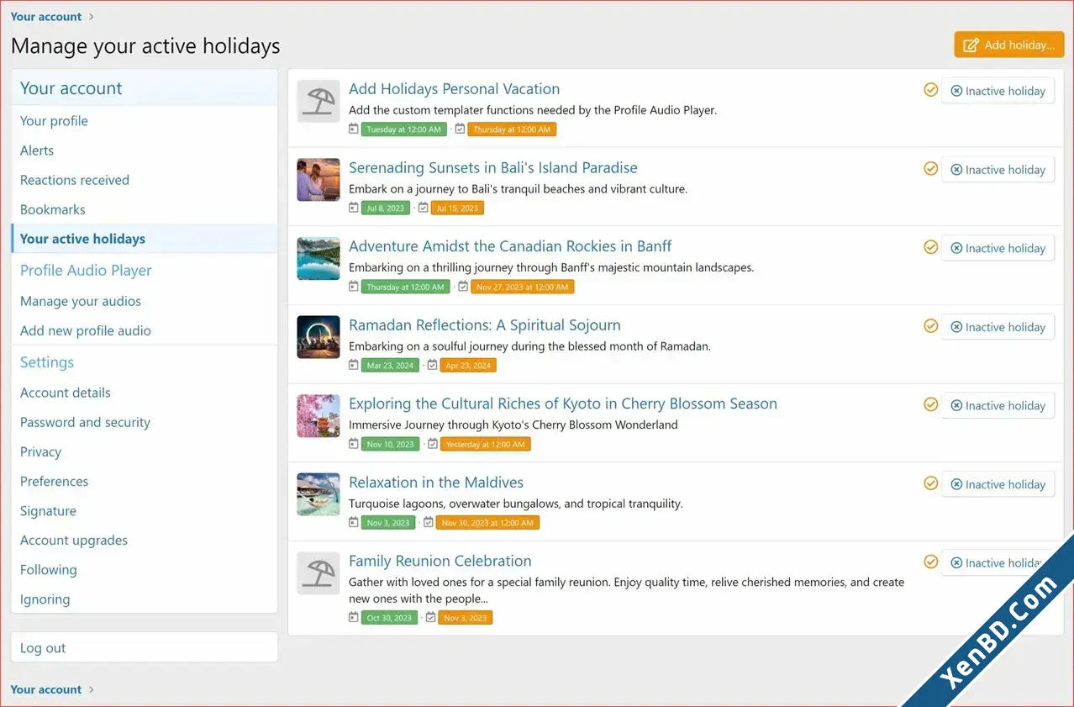Open Account upgrades
The width and height of the screenshot is (1074, 707).
tap(74, 540)
